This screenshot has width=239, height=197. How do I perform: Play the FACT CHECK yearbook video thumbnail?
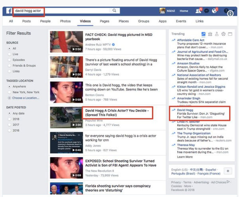click(x=67, y=42)
